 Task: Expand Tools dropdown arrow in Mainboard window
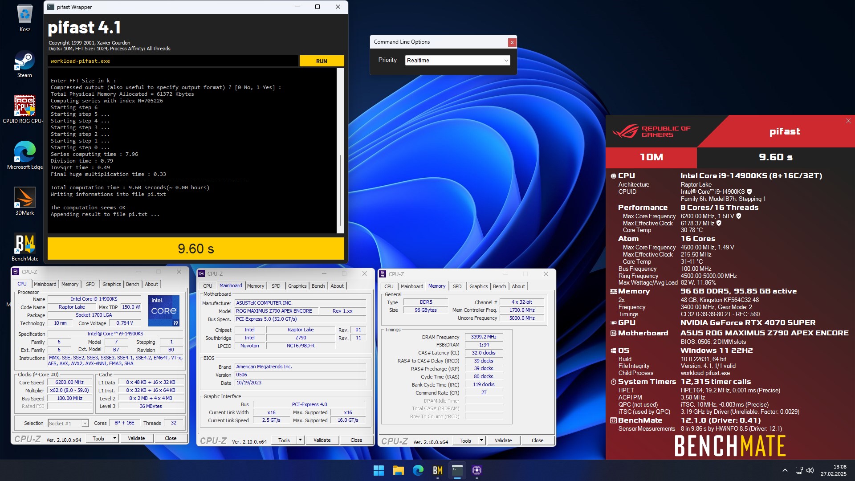point(300,440)
